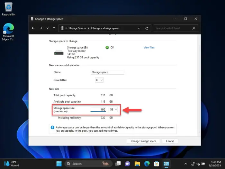
Task: Click the Control Panel taskbar icon
Action: 166,164
